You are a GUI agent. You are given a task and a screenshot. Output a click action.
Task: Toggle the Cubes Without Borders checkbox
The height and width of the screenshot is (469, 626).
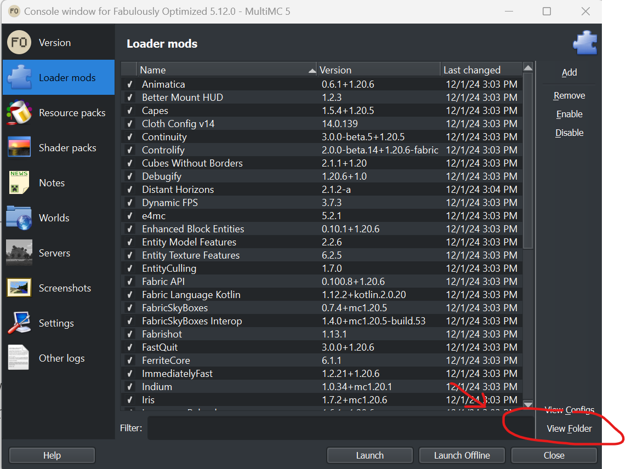[x=130, y=163]
